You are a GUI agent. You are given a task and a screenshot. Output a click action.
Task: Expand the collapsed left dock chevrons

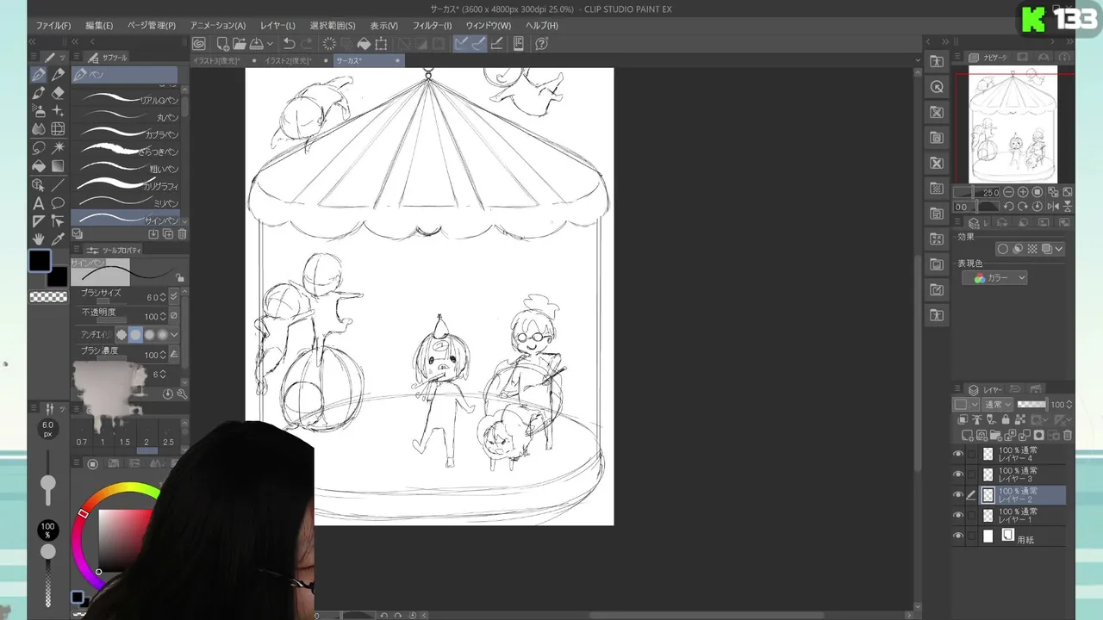(x=33, y=41)
